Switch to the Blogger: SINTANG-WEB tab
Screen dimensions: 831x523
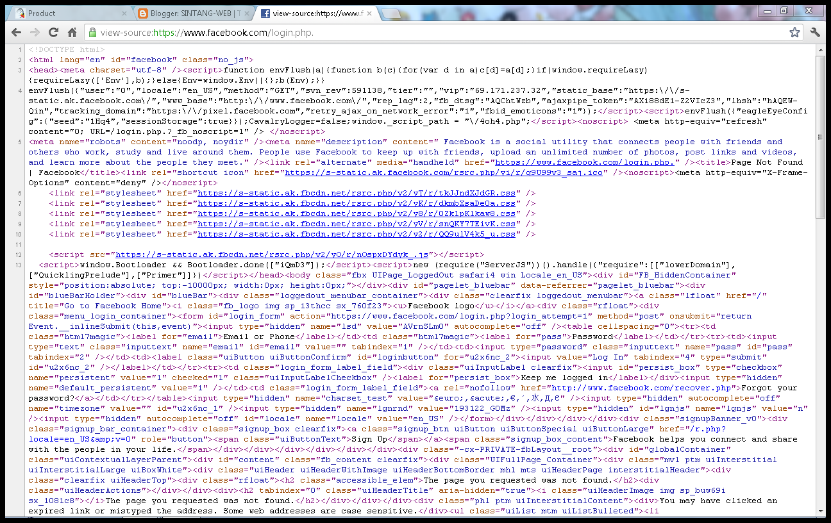[x=192, y=13]
